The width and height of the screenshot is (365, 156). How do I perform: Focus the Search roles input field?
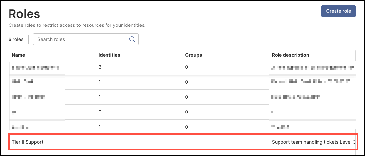point(86,39)
